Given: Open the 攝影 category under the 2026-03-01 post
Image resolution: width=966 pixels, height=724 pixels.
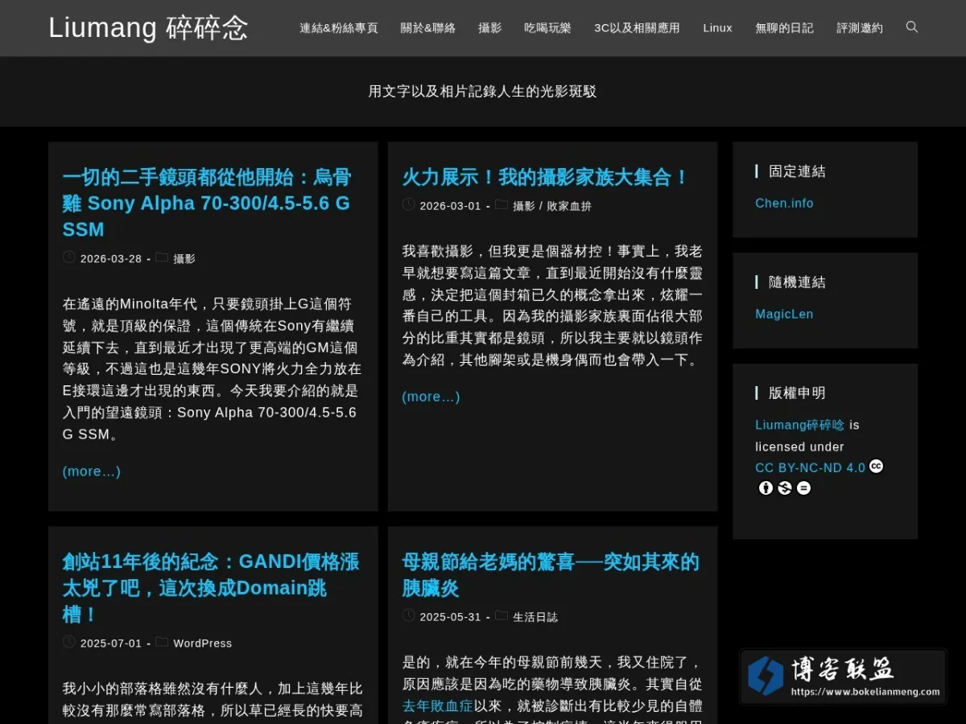Looking at the screenshot, I should [x=524, y=206].
